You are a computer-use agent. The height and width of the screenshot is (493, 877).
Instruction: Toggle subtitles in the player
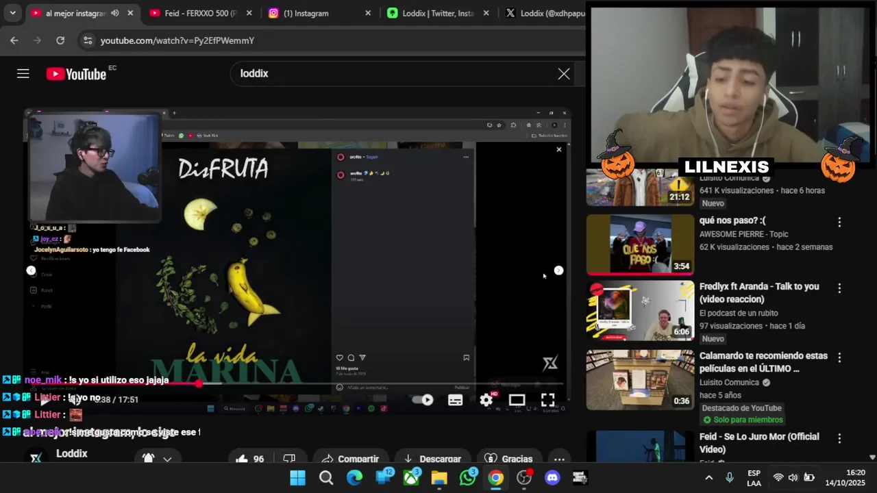pyautogui.click(x=456, y=400)
